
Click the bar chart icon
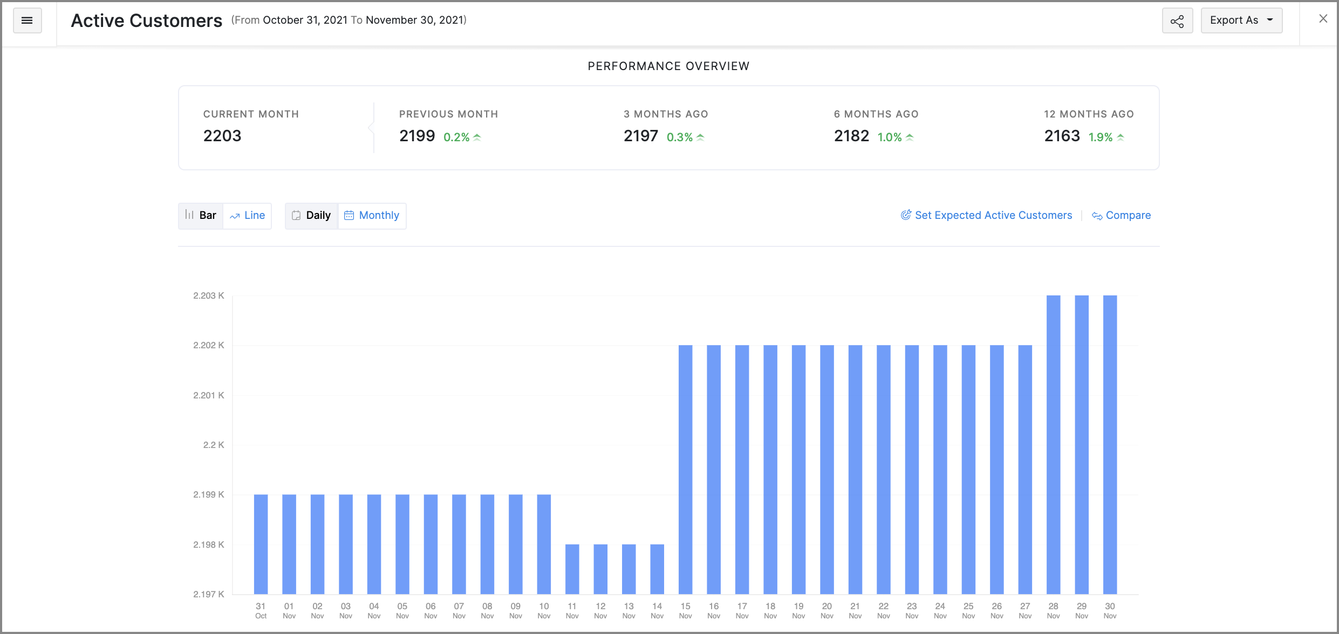189,215
